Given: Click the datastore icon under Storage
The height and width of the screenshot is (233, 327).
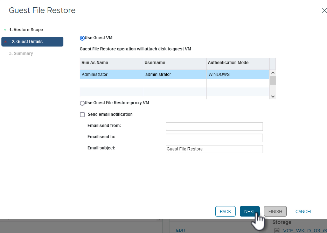Looking at the screenshot, I should [277, 230].
